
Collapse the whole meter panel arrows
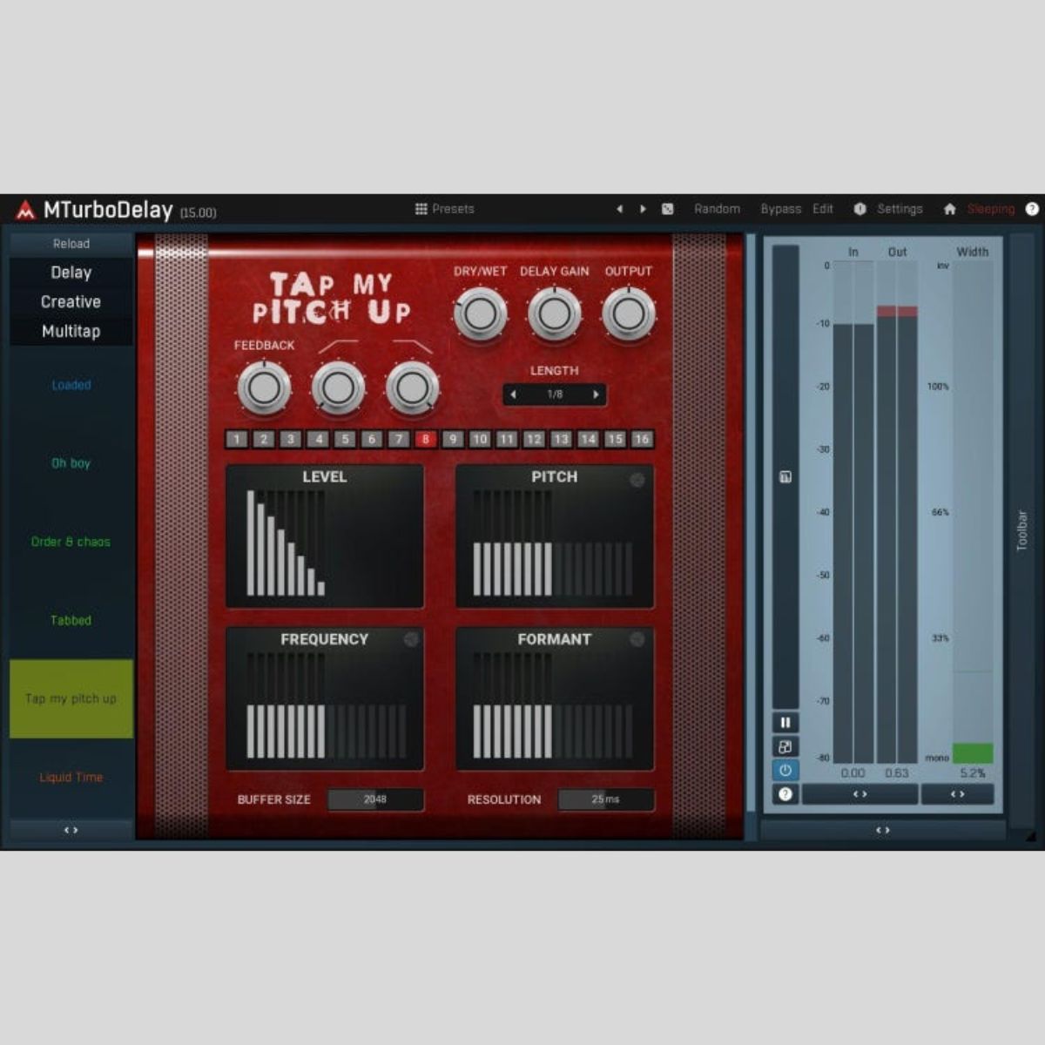click(x=883, y=831)
